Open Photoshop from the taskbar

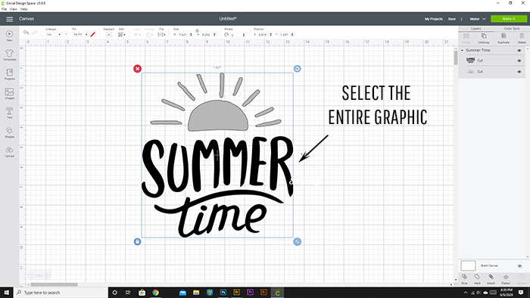pos(223,292)
